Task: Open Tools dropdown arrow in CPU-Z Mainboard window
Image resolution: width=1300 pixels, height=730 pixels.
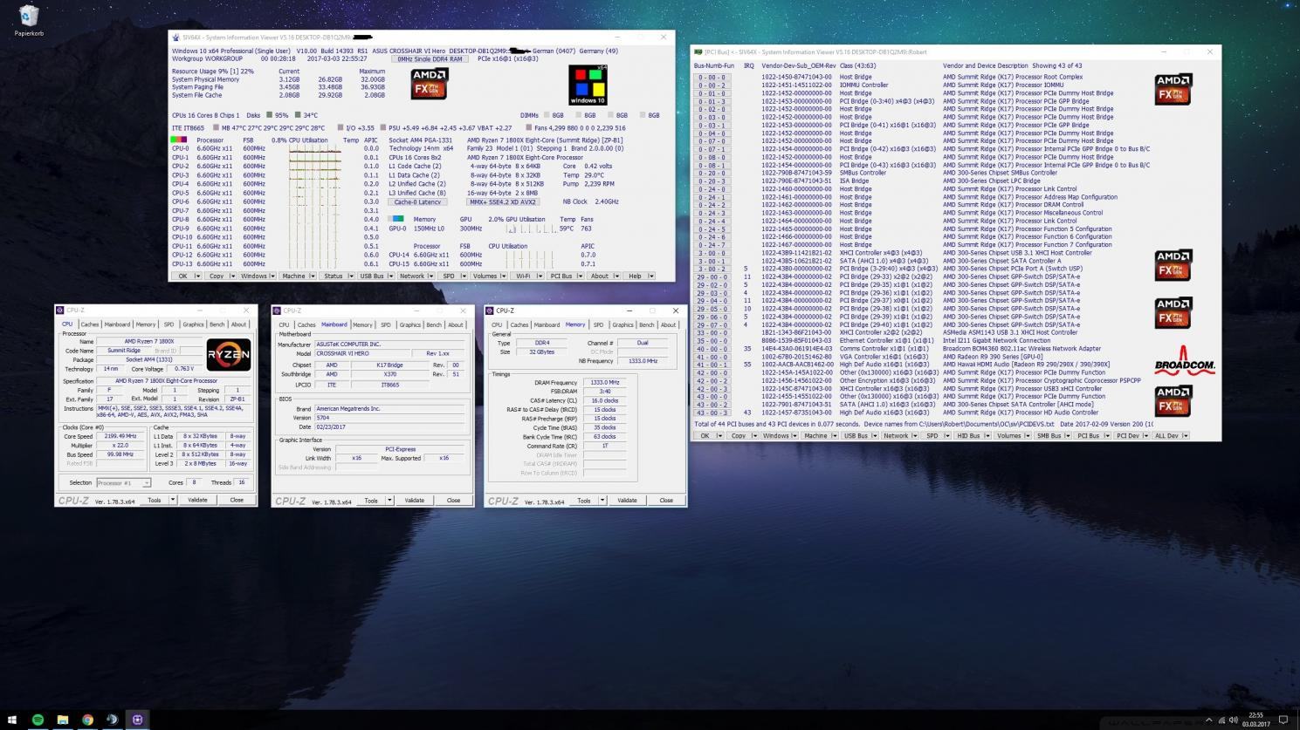Action: click(x=389, y=501)
